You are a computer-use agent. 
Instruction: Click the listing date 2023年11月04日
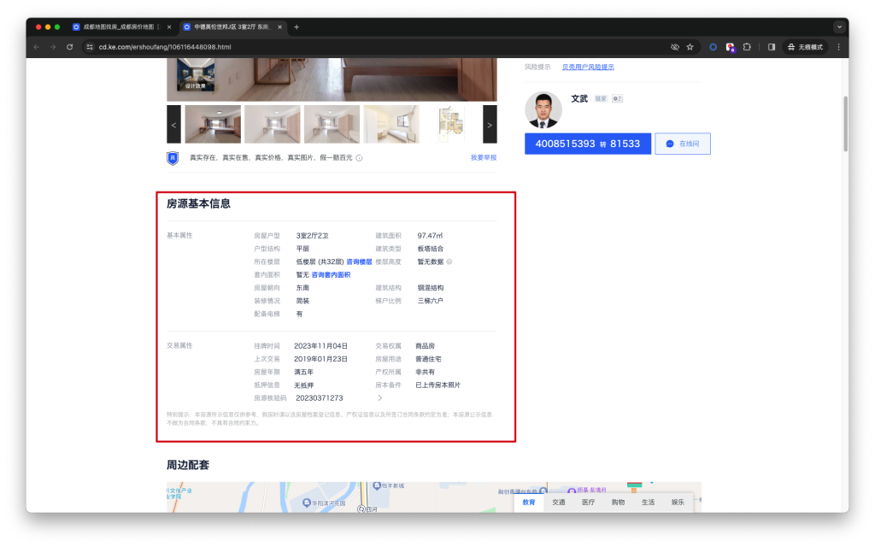coord(321,346)
